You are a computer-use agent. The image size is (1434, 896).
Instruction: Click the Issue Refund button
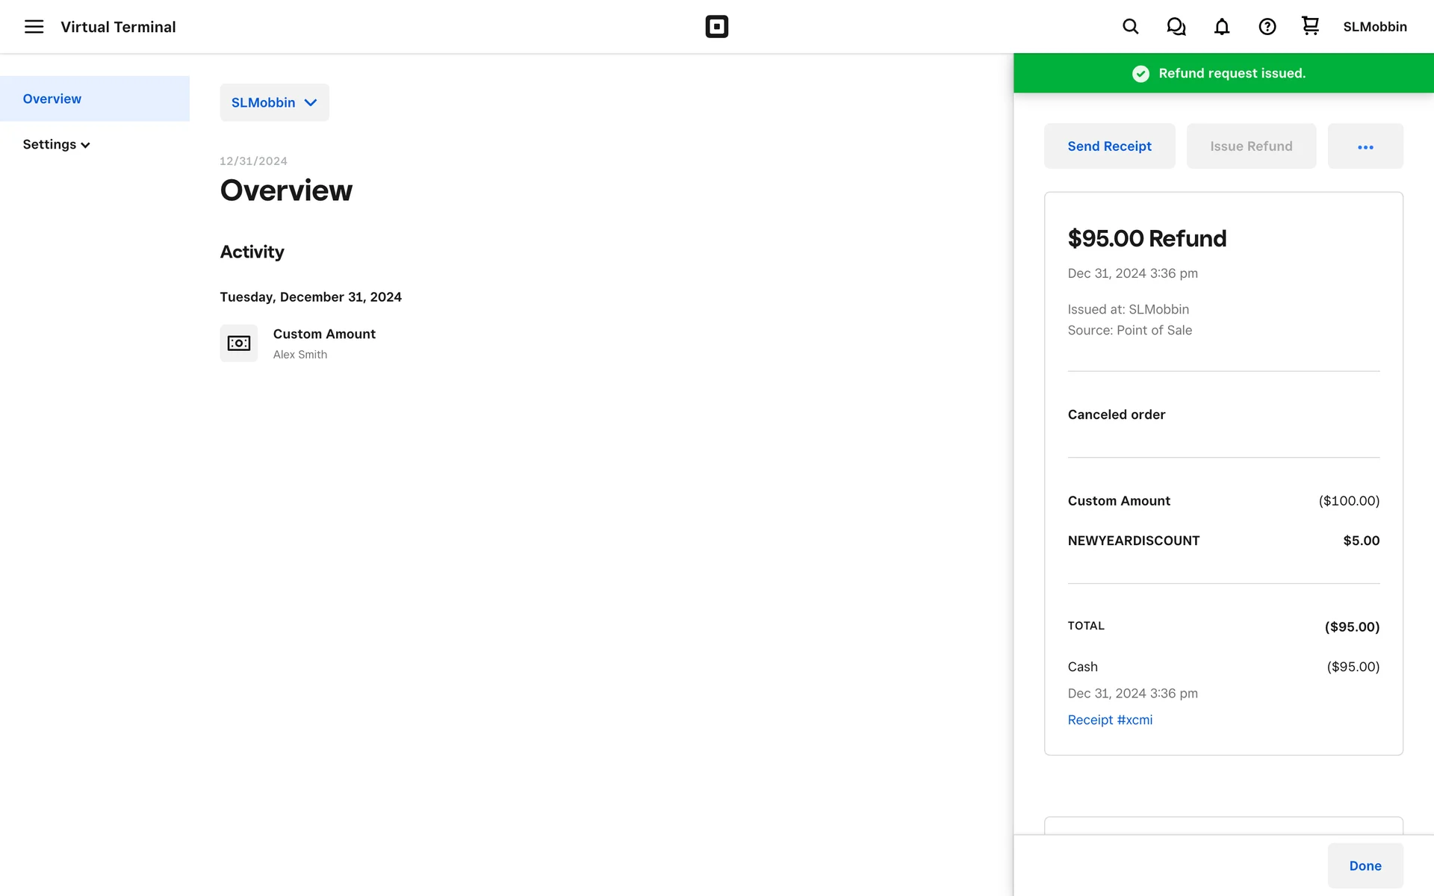pyautogui.click(x=1250, y=146)
